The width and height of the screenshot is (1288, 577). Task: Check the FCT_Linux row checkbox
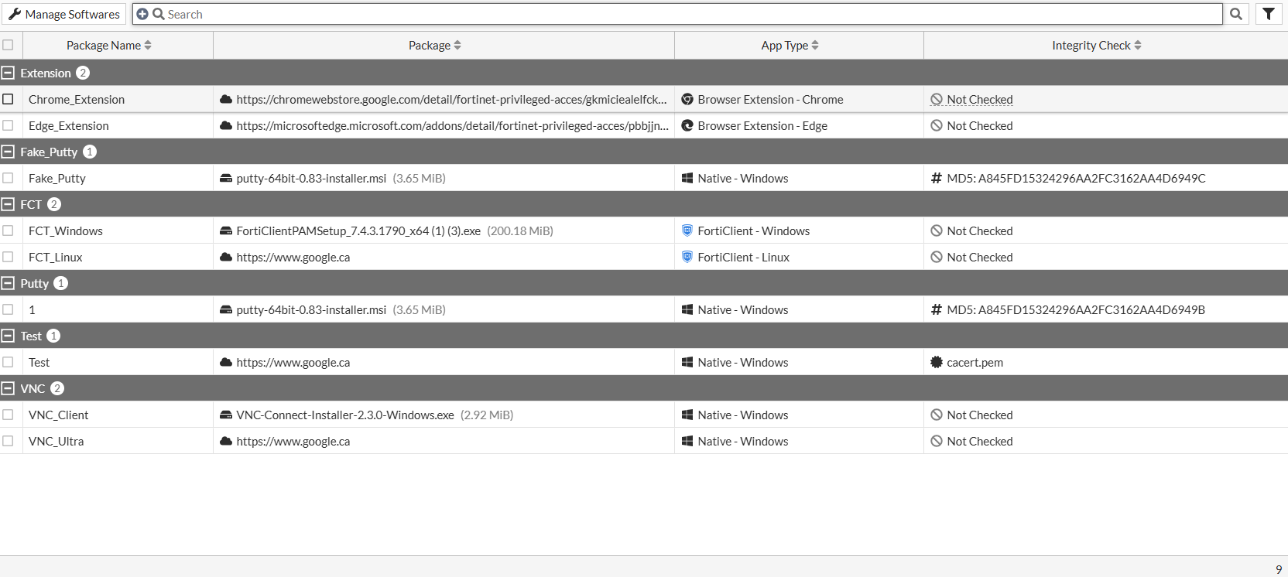pos(8,257)
